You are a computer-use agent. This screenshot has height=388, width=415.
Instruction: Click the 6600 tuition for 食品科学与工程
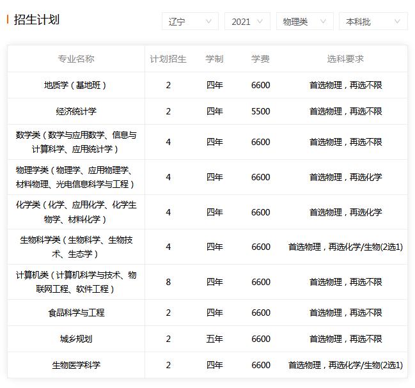coord(261,313)
